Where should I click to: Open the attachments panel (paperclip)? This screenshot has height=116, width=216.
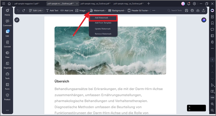pyautogui.click(x=212, y=42)
